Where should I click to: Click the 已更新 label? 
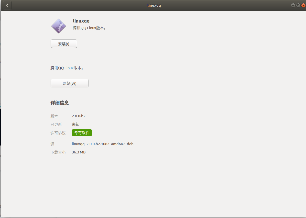56,124
